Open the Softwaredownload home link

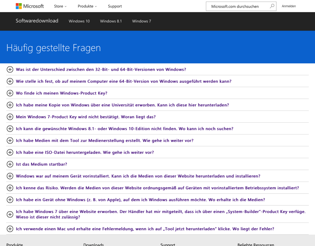[x=37, y=21]
